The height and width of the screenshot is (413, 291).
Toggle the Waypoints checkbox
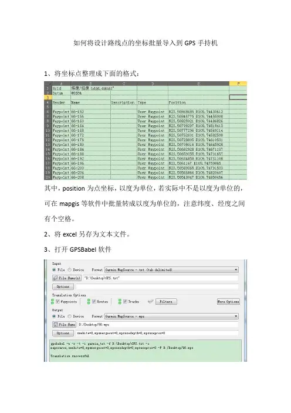tap(57, 302)
